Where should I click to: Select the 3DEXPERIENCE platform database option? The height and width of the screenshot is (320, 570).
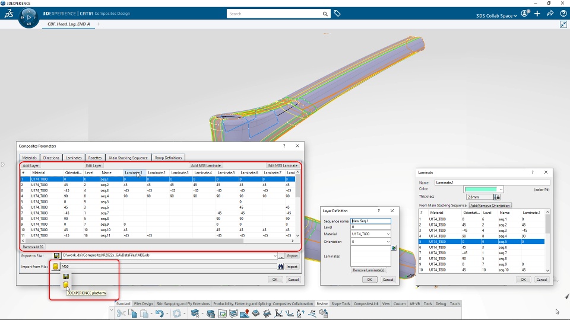(66, 285)
